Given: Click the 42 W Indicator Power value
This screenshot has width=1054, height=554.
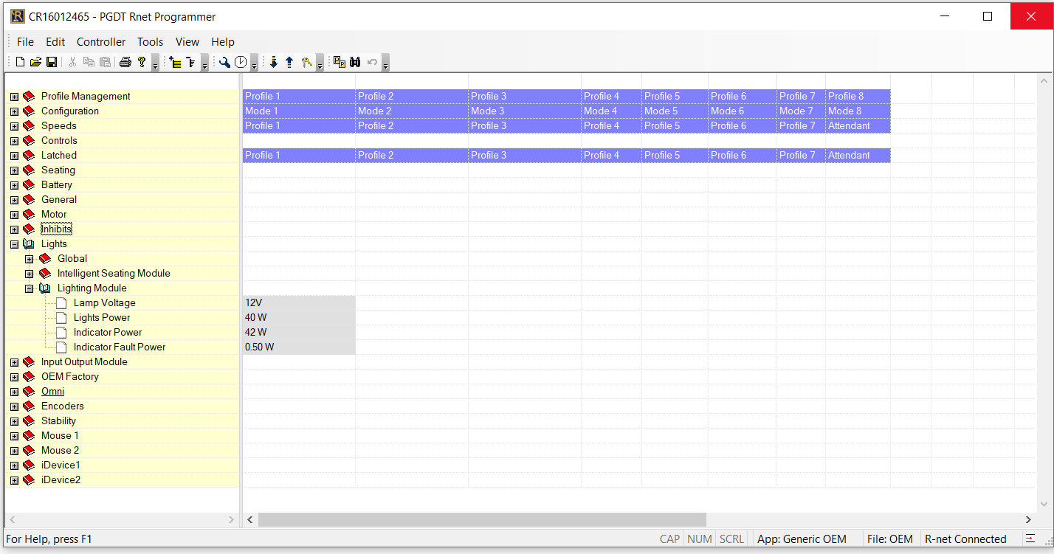Looking at the screenshot, I should tap(299, 333).
